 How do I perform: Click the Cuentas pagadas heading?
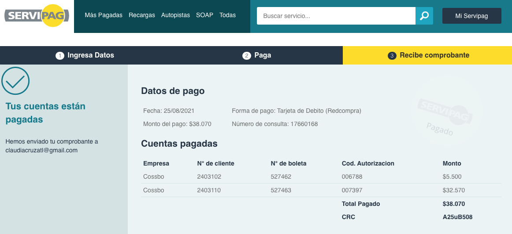[x=179, y=144]
